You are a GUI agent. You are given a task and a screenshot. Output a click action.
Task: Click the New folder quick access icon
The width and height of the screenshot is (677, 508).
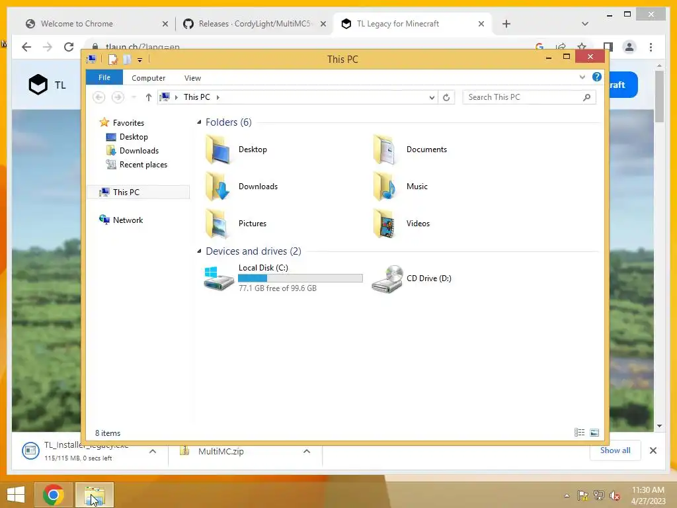[126, 59]
